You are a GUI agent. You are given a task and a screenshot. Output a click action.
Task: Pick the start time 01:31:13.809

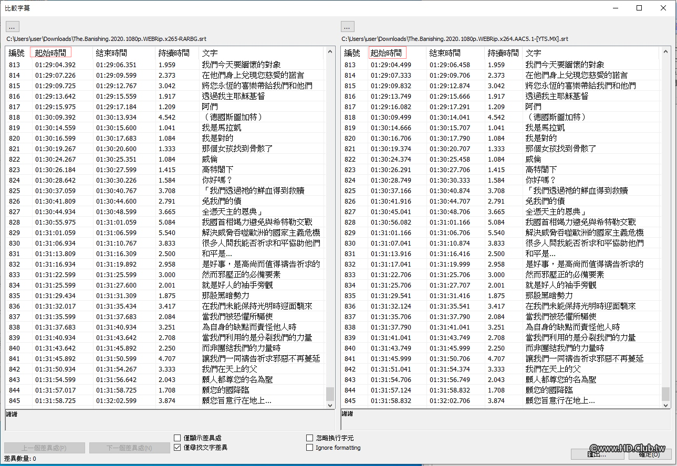pyautogui.click(x=55, y=254)
